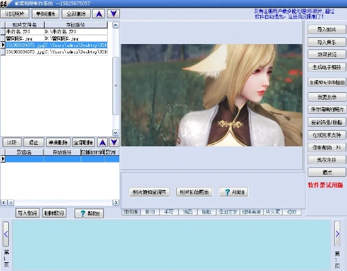Click 退出 to exit program
This screenshot has width=347, height=271.
coord(327,172)
